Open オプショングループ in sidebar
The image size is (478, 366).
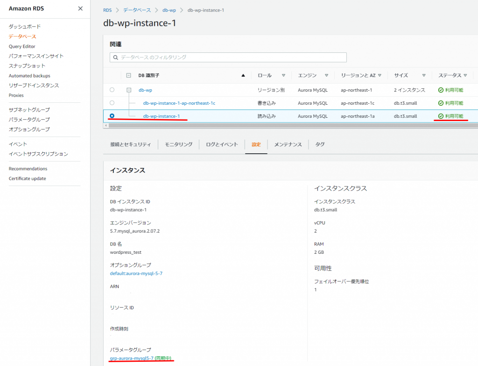[x=29, y=129]
